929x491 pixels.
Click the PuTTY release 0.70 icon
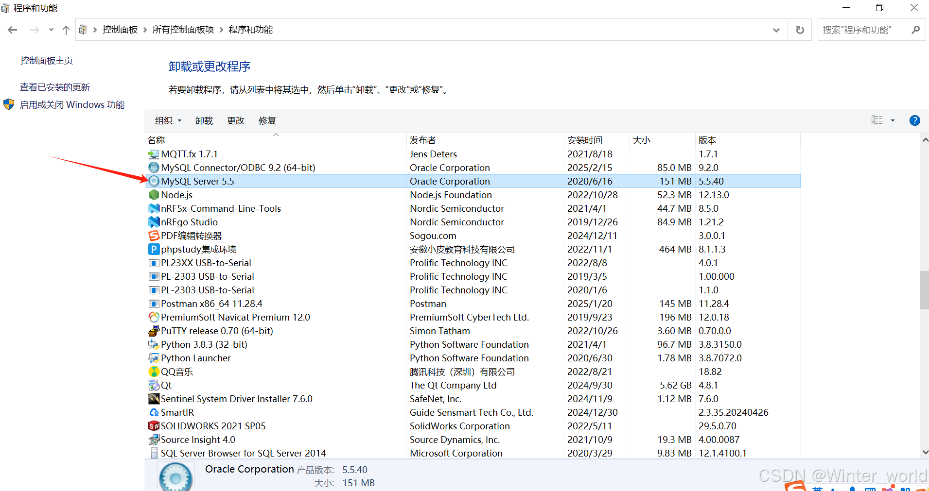(154, 331)
